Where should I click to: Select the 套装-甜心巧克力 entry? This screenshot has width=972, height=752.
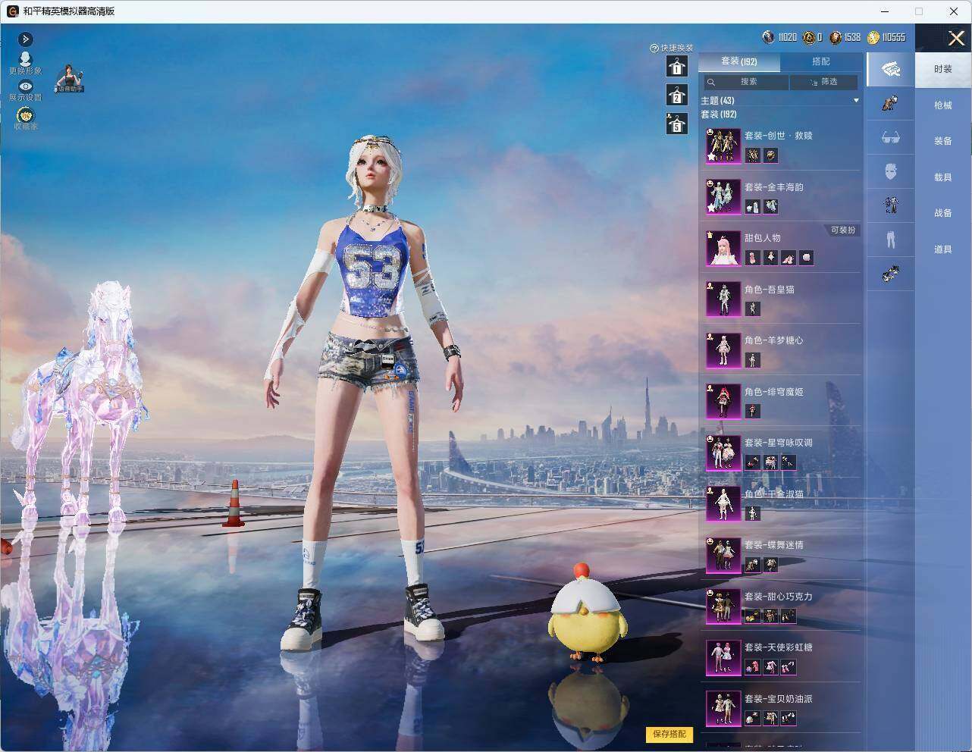click(x=780, y=606)
